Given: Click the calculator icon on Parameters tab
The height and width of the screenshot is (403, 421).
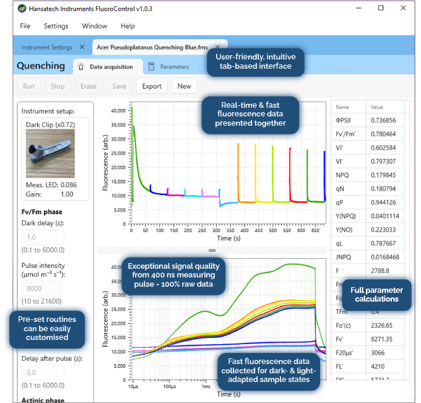Looking at the screenshot, I should point(151,67).
